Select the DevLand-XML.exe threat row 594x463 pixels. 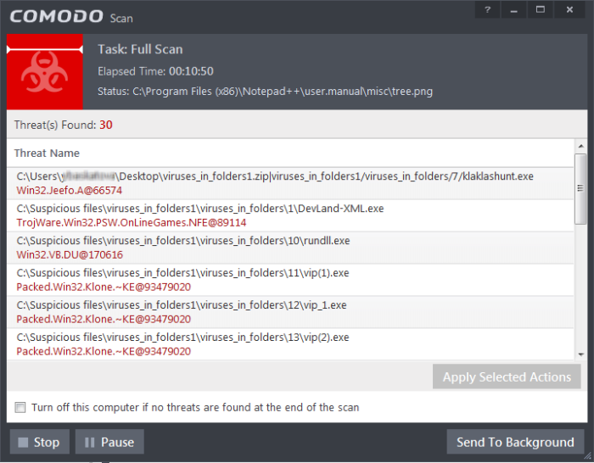pyautogui.click(x=290, y=215)
